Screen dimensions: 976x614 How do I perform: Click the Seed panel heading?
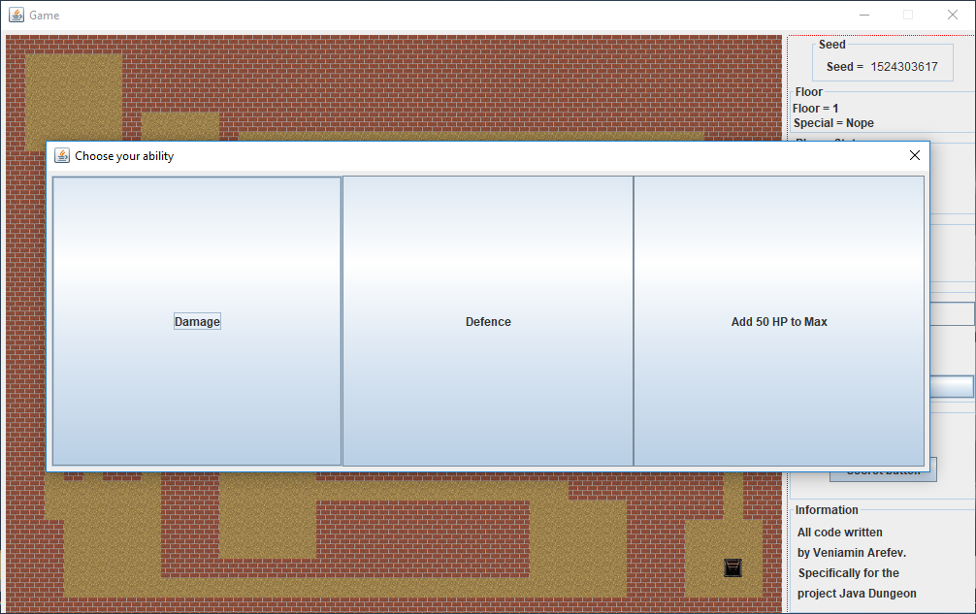tap(831, 45)
